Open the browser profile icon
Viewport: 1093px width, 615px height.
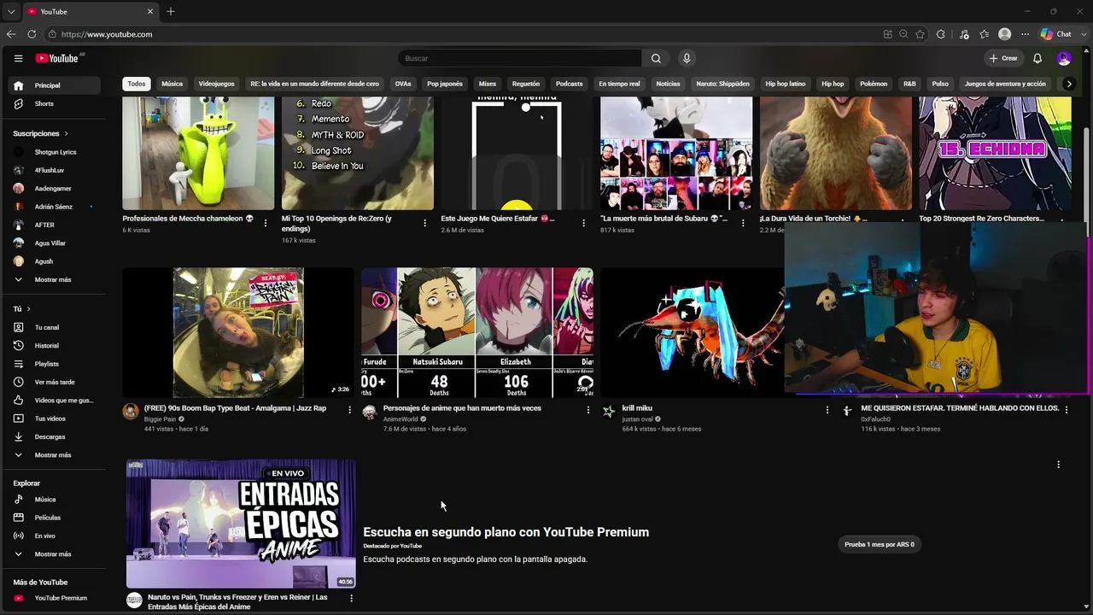point(1005,34)
